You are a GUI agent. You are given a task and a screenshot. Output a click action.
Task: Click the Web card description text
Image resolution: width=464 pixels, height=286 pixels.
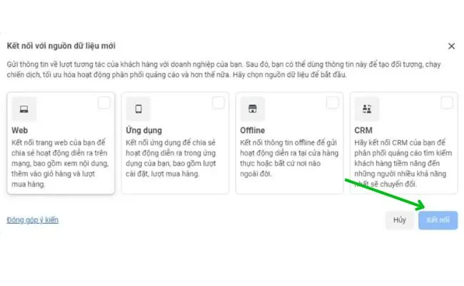(60, 164)
